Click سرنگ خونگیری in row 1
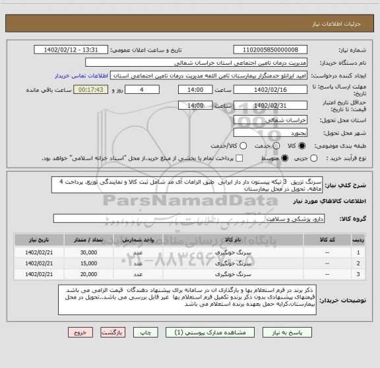The height and width of the screenshot is (368, 380). [x=233, y=252]
